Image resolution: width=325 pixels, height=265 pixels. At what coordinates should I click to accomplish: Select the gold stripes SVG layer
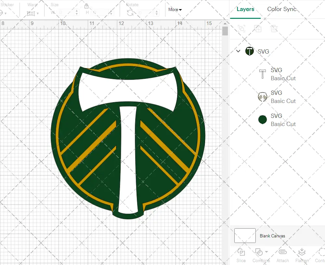tap(278, 97)
